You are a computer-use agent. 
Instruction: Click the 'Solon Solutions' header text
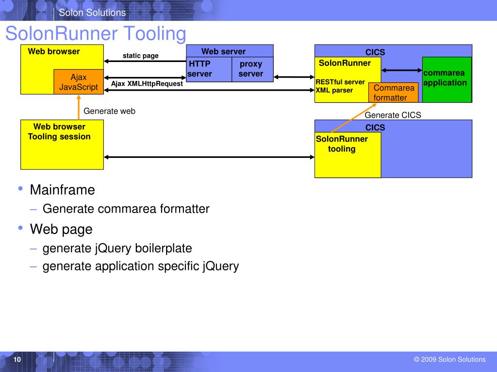coord(92,13)
